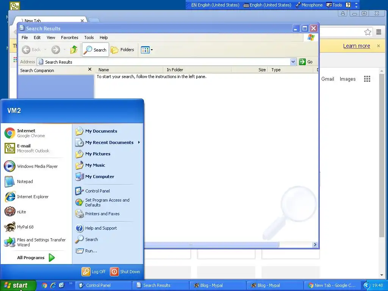
Task: Open Internet Explorer in Start menu
Action: tap(27, 197)
